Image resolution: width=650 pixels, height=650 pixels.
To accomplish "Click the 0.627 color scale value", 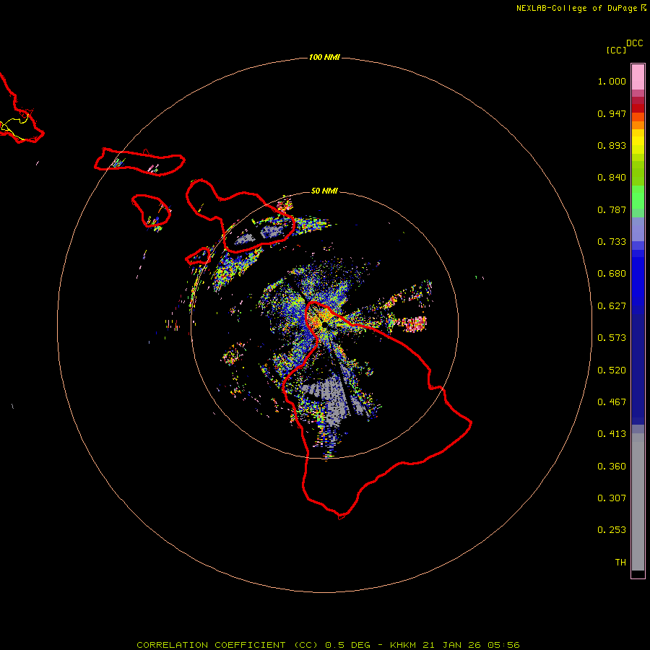I will (x=612, y=306).
